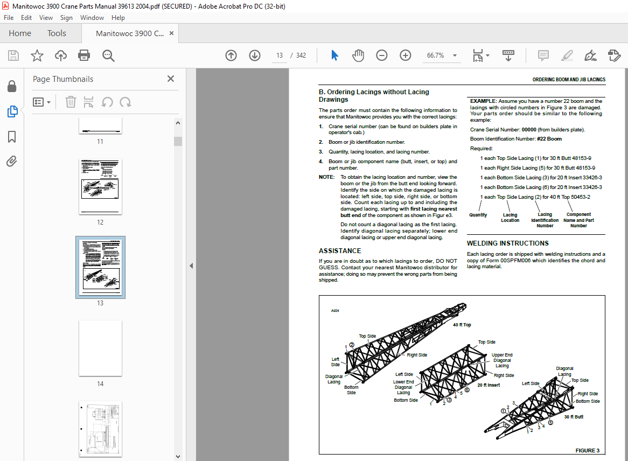
Task: Open the Edit menu
Action: tap(26, 18)
